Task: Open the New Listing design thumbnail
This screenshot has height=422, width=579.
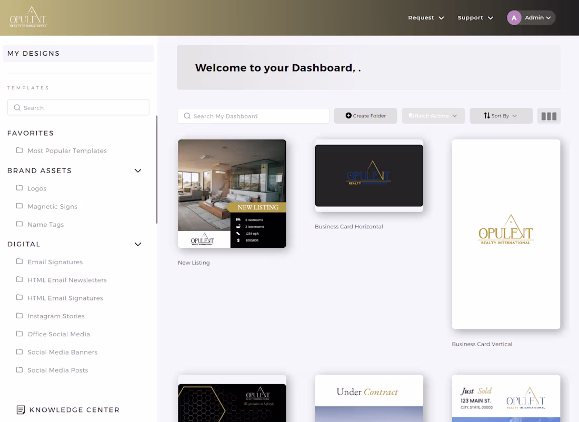Action: coord(232,194)
